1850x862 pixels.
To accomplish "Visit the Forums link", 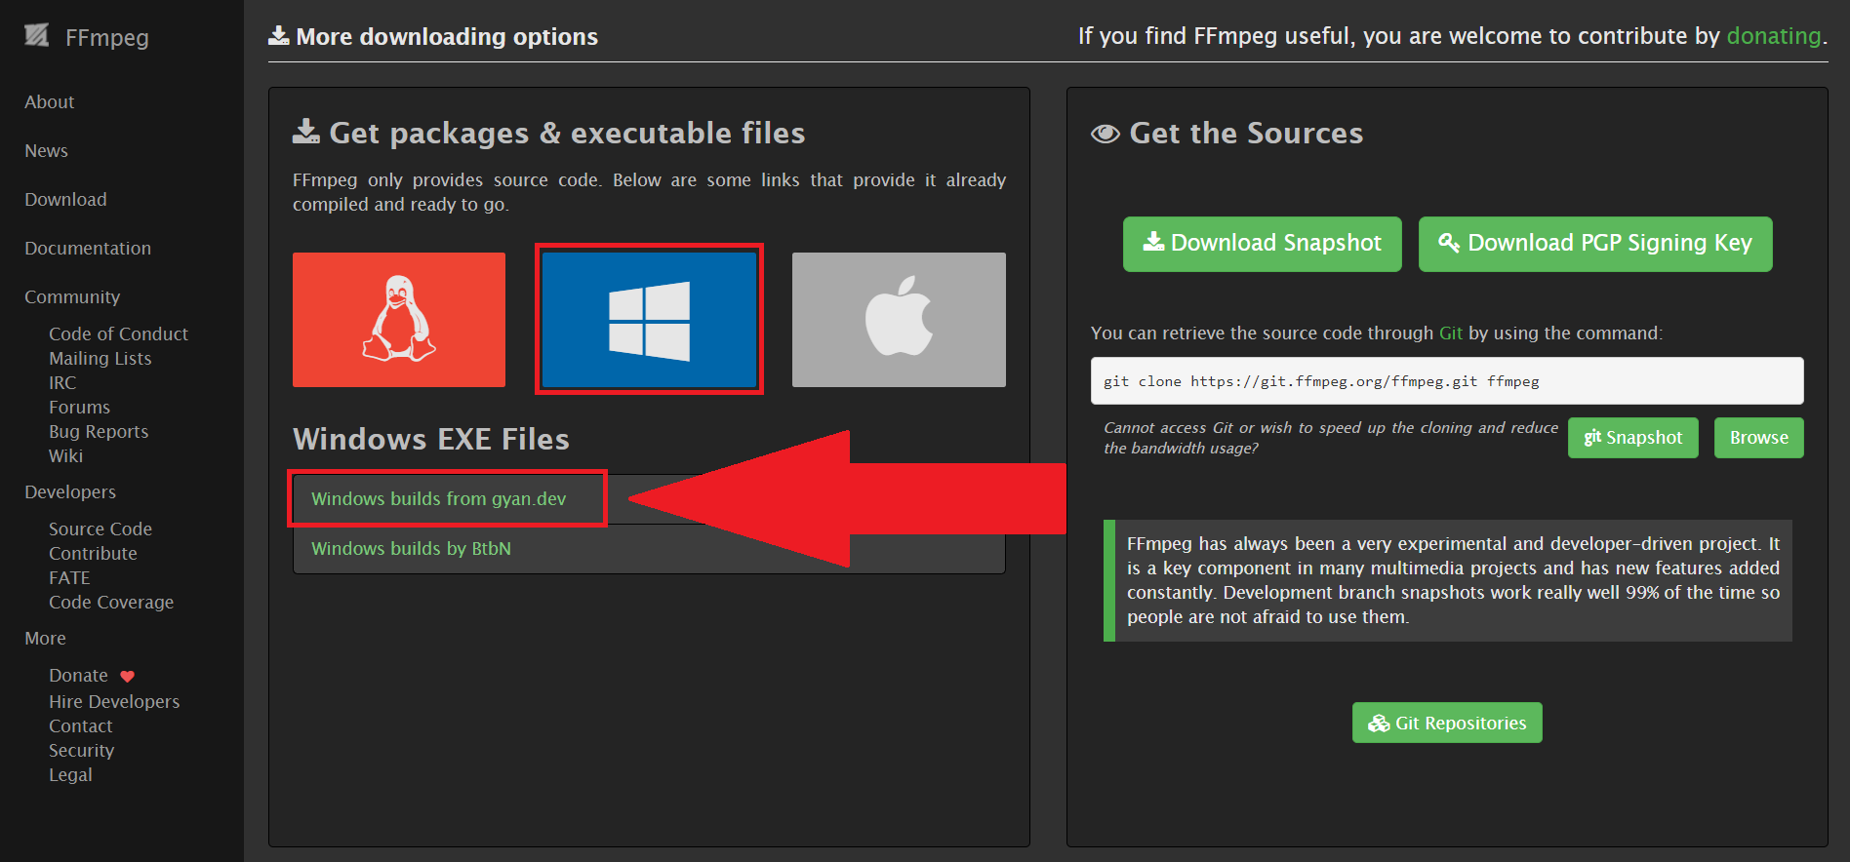I will tap(79, 408).
